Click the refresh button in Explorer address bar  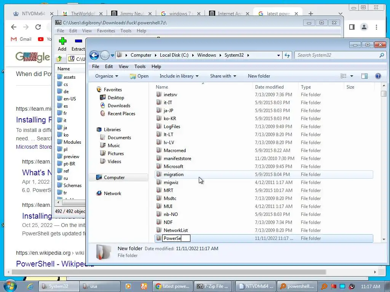[287, 55]
